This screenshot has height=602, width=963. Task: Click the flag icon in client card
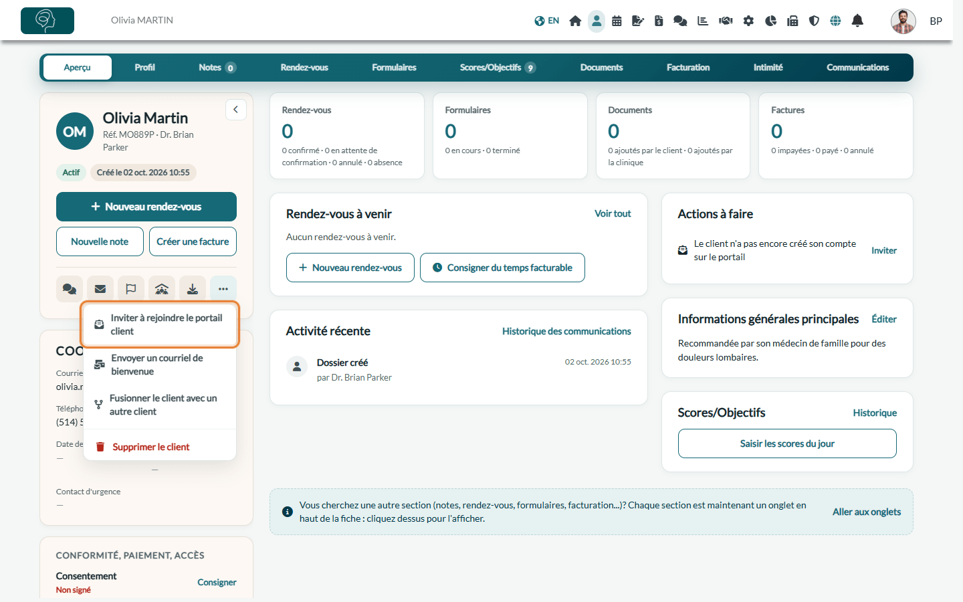[131, 289]
